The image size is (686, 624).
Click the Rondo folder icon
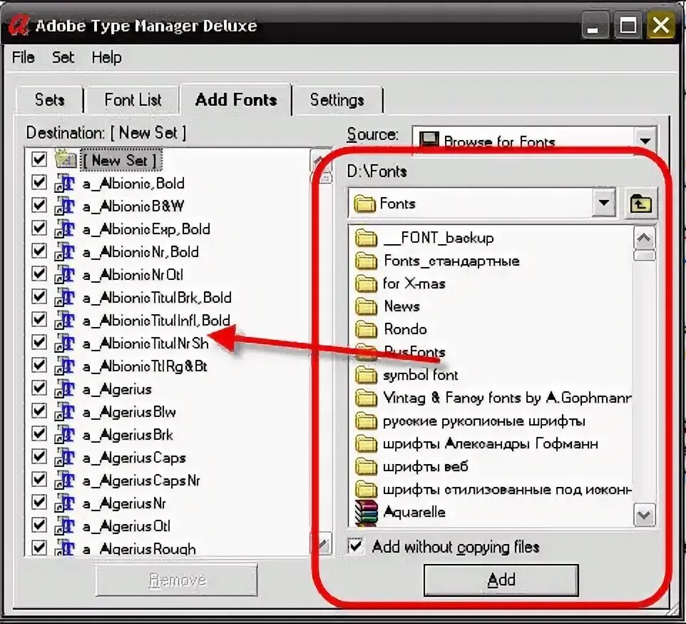coord(367,329)
